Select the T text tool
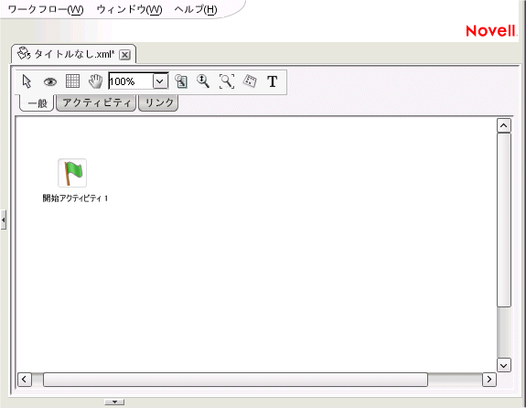This screenshot has height=408, width=526. tap(272, 81)
